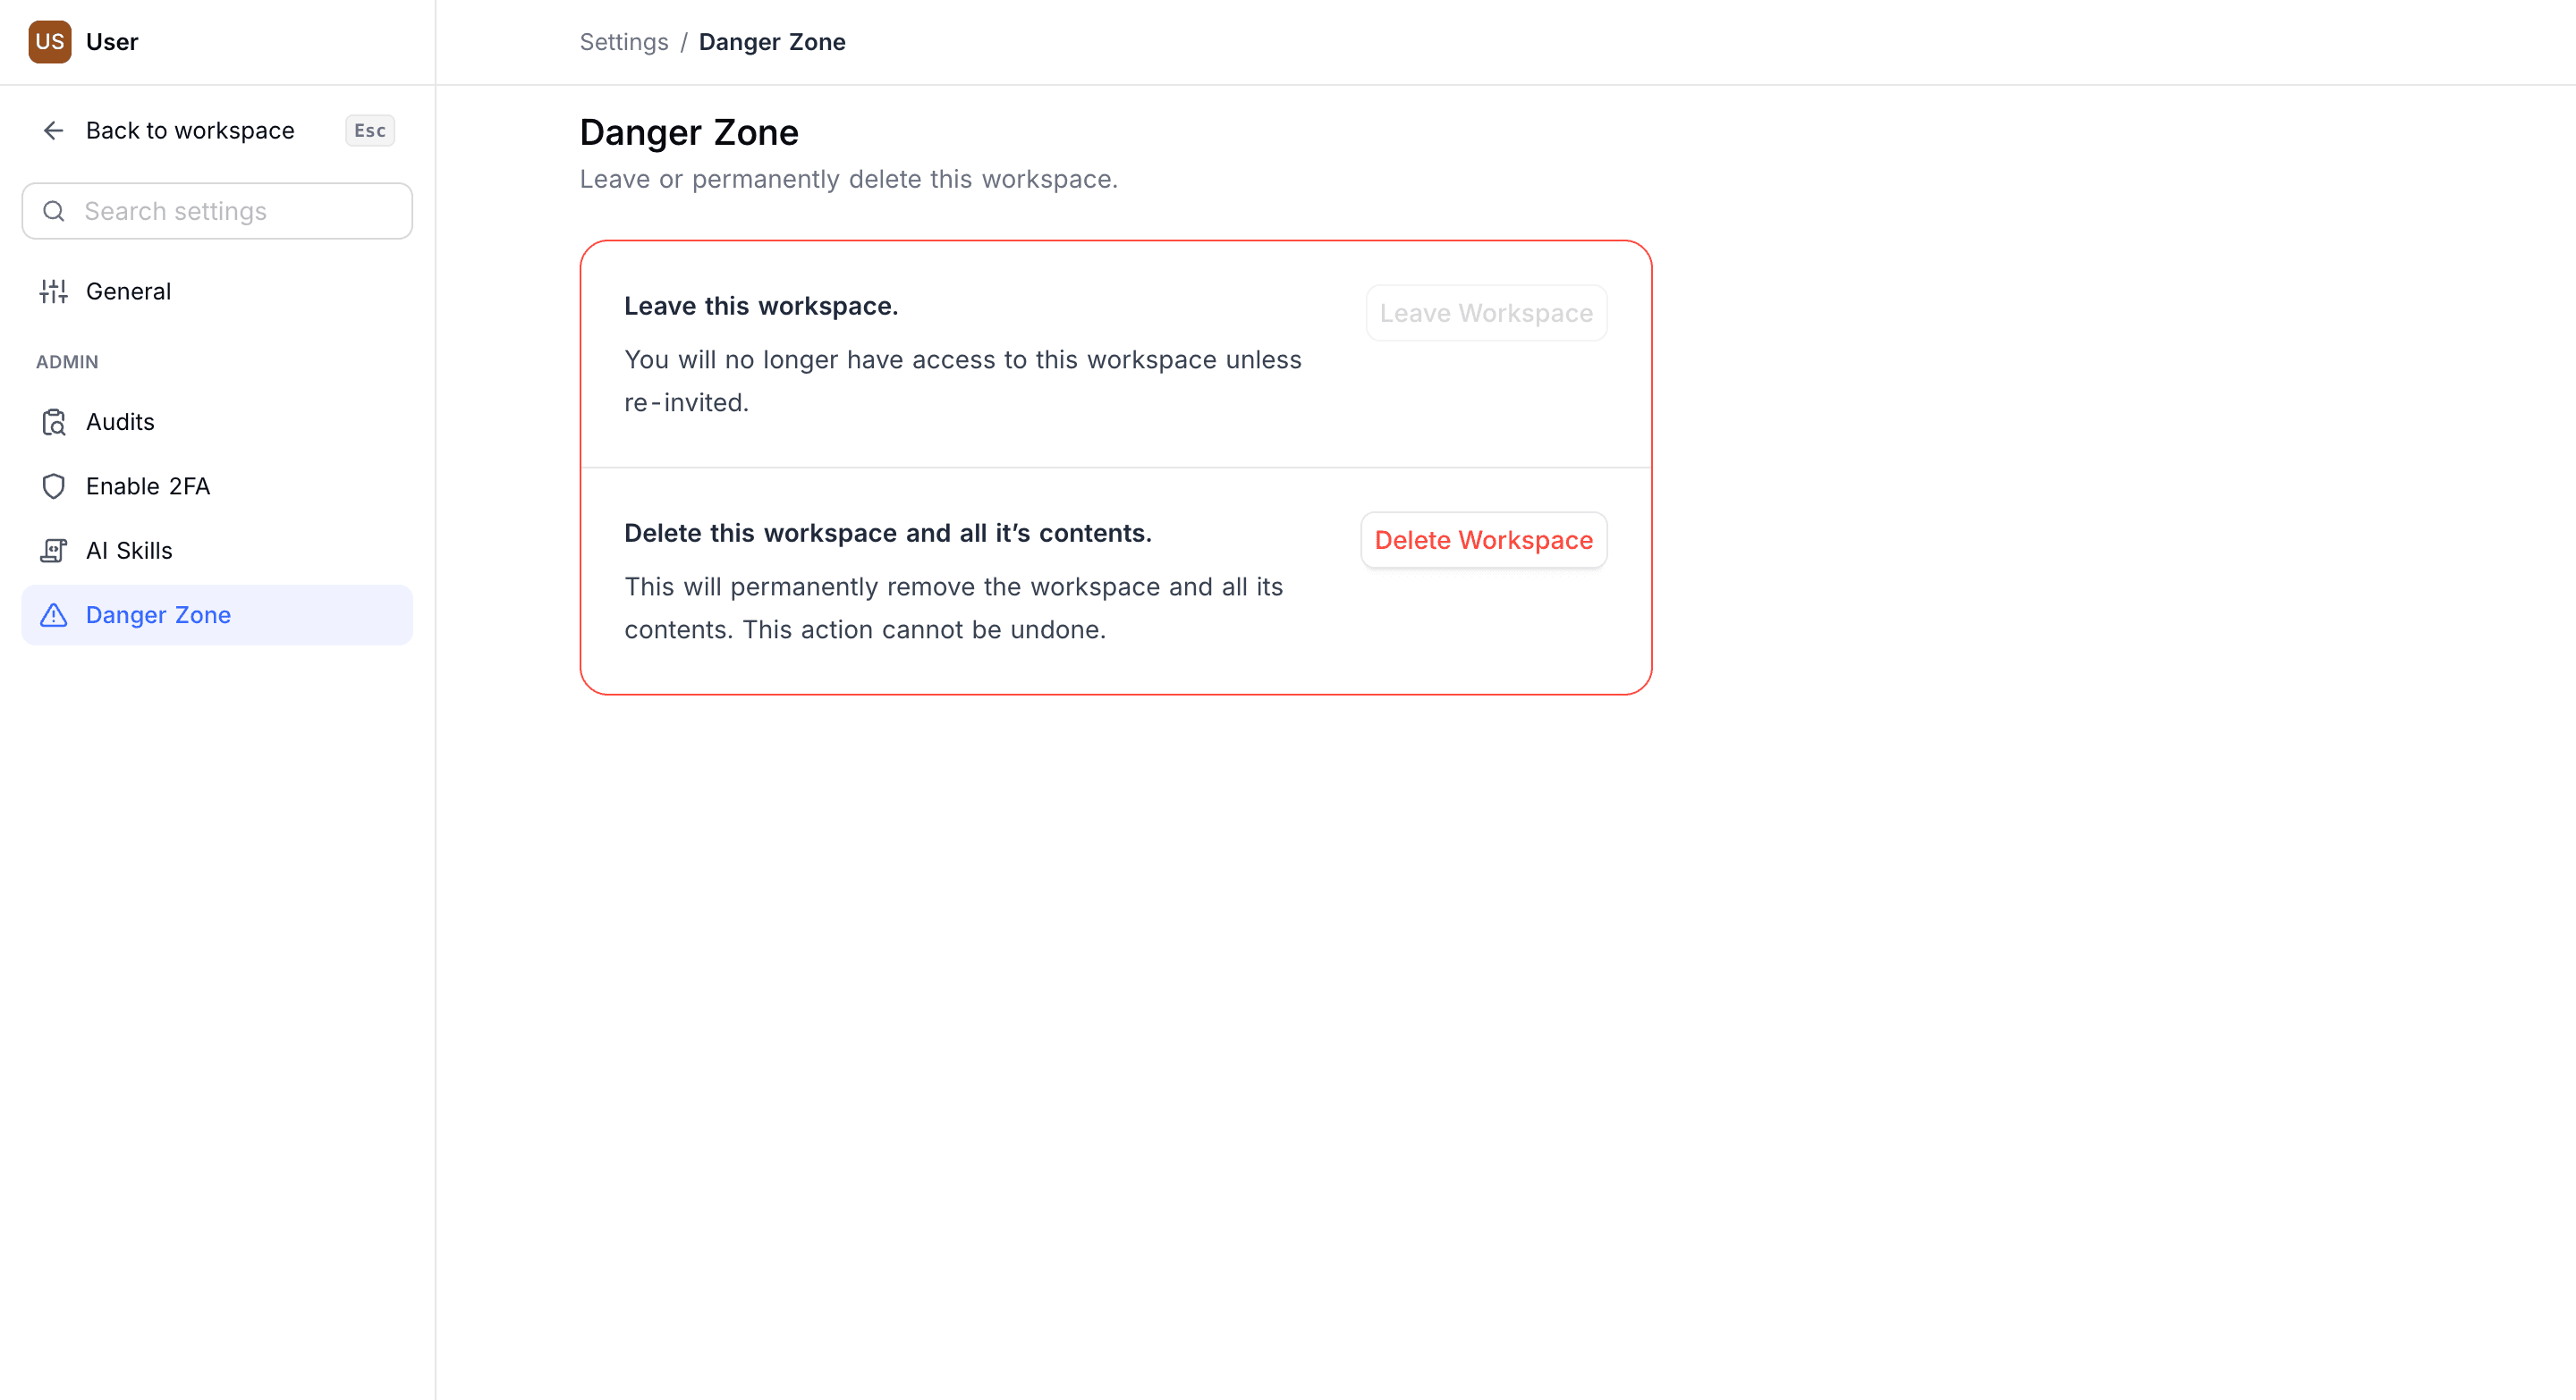Open the Audits admin page
2576x1400 pixels.
pyautogui.click(x=217, y=422)
